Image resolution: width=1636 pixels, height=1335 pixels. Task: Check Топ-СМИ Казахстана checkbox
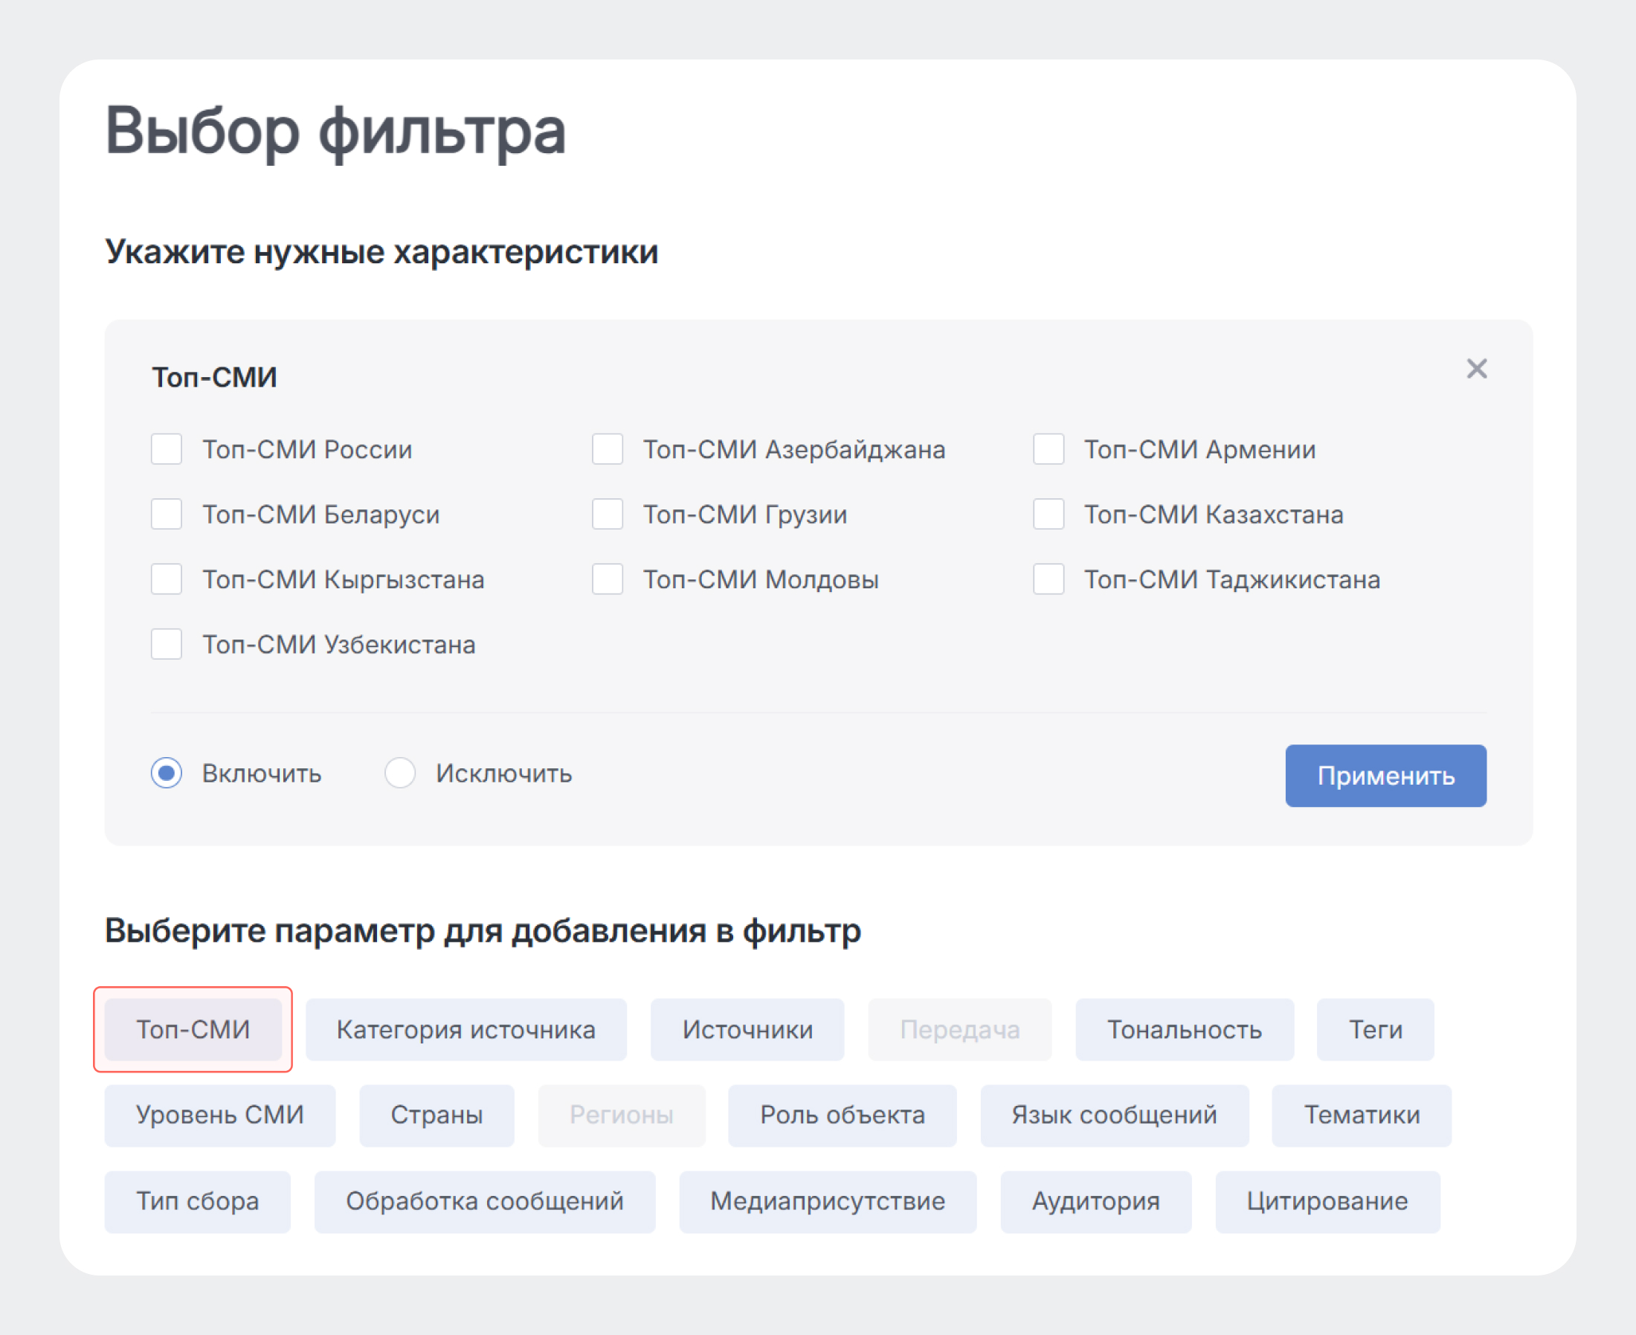pos(1049,515)
